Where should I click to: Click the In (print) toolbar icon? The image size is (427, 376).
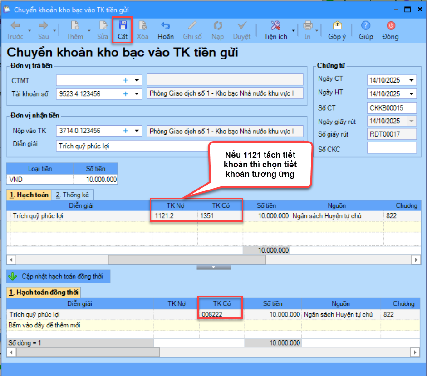[308, 26]
